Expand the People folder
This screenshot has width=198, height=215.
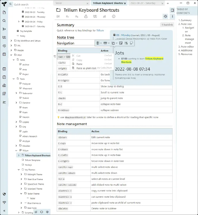click(11, 50)
